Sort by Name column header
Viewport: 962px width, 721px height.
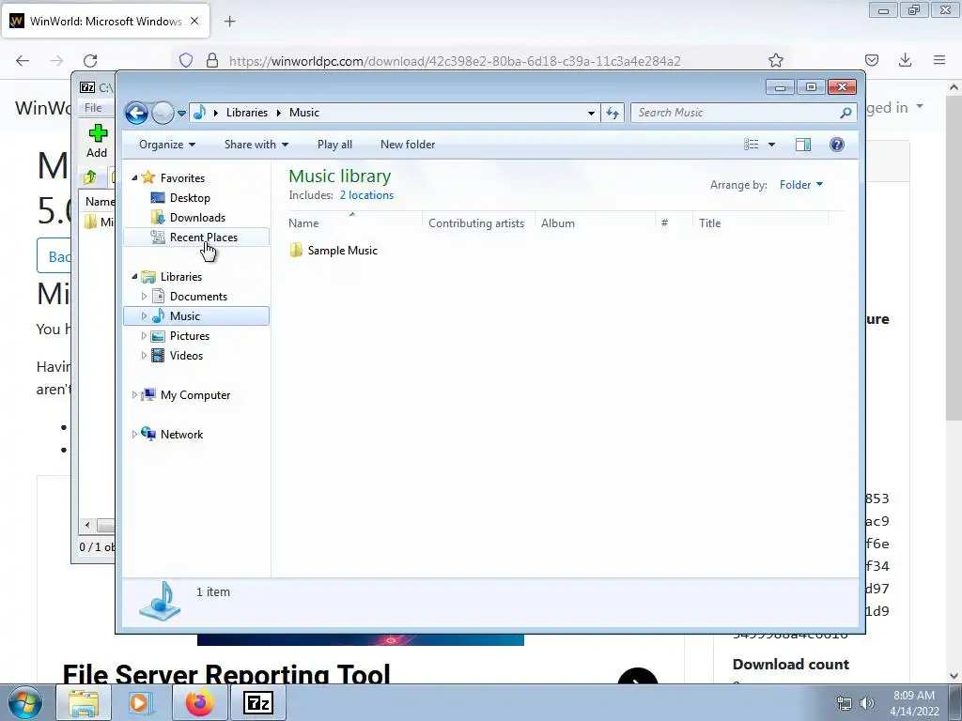(354, 223)
